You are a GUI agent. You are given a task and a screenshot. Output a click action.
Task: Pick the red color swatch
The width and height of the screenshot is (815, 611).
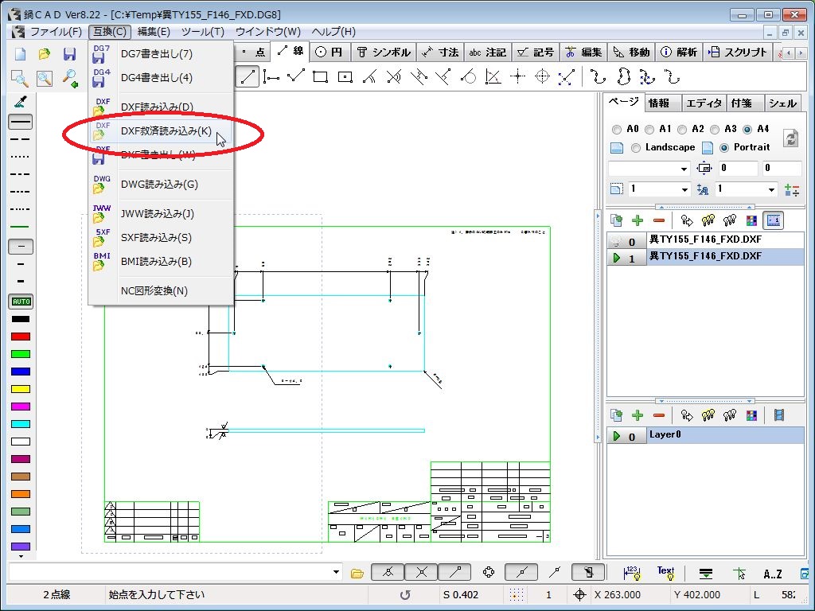click(21, 337)
